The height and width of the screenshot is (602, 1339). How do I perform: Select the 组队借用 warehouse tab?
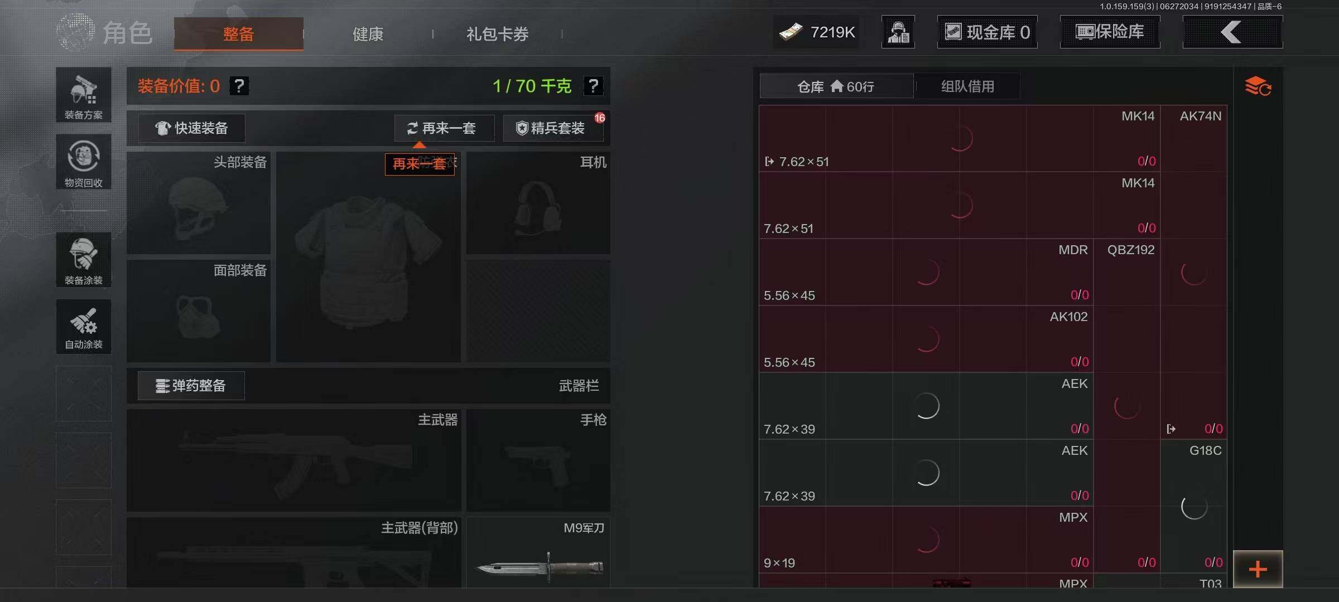coord(967,86)
